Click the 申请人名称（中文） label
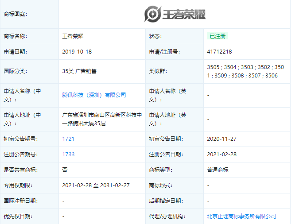Screen dimensions: 291x224 (x=23, y=95)
